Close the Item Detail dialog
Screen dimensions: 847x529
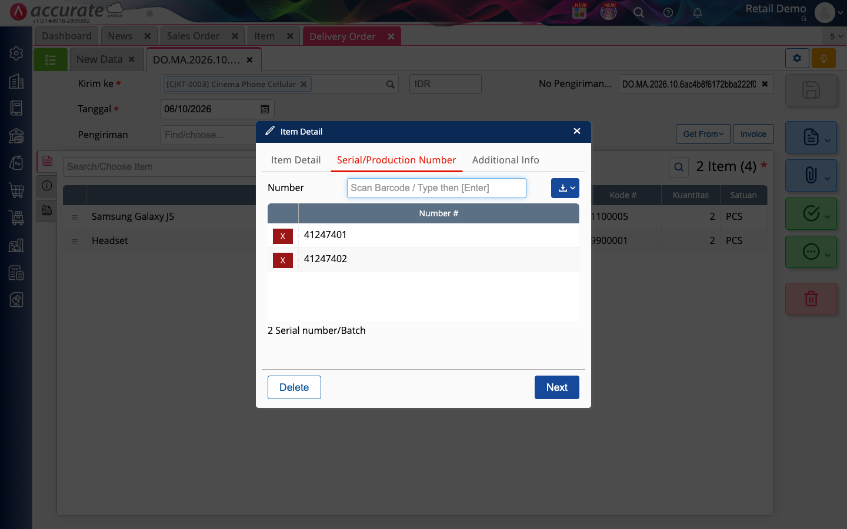(577, 131)
